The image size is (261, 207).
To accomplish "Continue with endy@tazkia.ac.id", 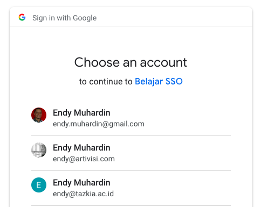I will pos(83,194).
